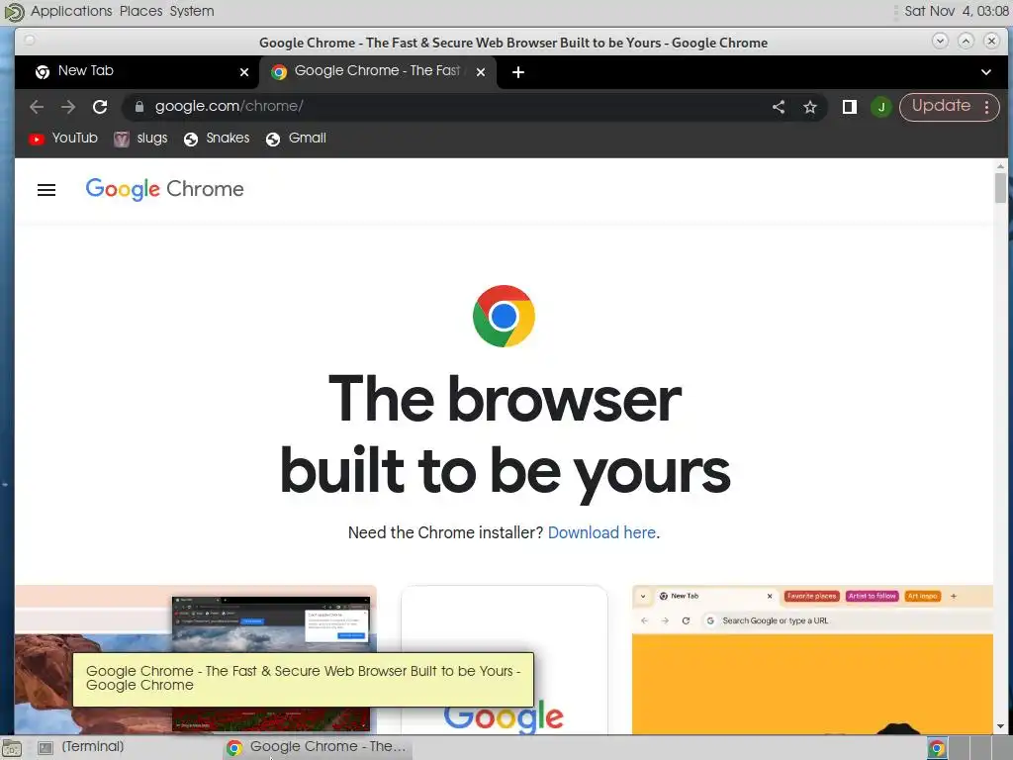This screenshot has width=1013, height=760.
Task: Open the YouTub bookmark
Action: tap(62, 139)
